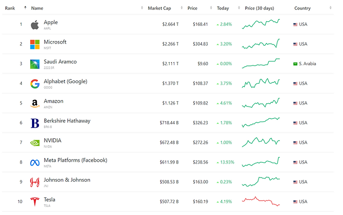Sort table by Rank column arrows
This screenshot has width=343, height=215.
pyautogui.click(x=25, y=8)
